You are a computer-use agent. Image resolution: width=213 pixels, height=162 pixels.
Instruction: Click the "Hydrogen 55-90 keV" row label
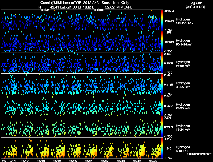(x=183, y=64)
